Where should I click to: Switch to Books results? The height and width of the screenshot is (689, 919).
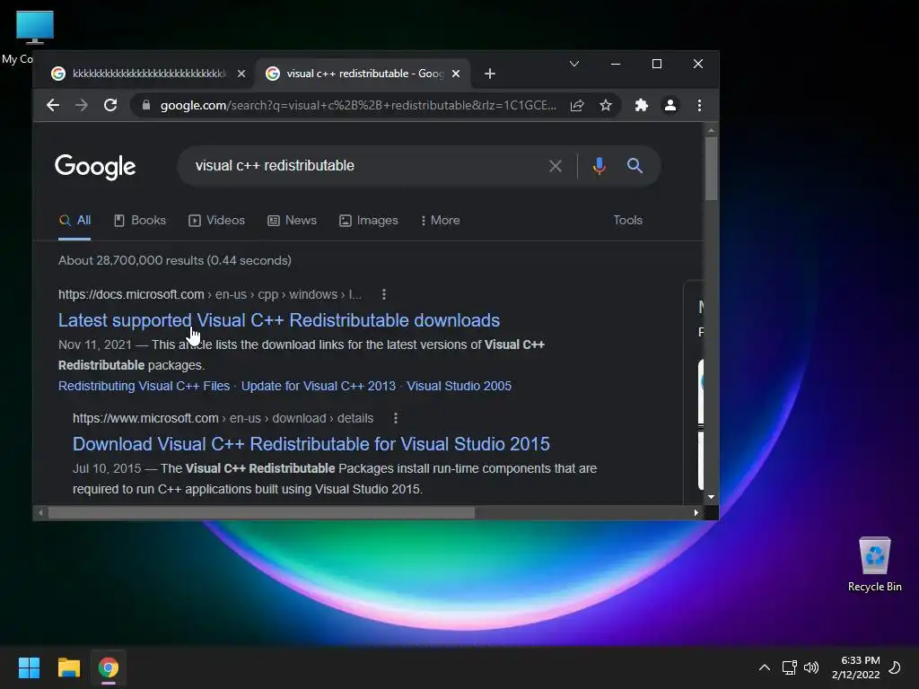pos(140,221)
